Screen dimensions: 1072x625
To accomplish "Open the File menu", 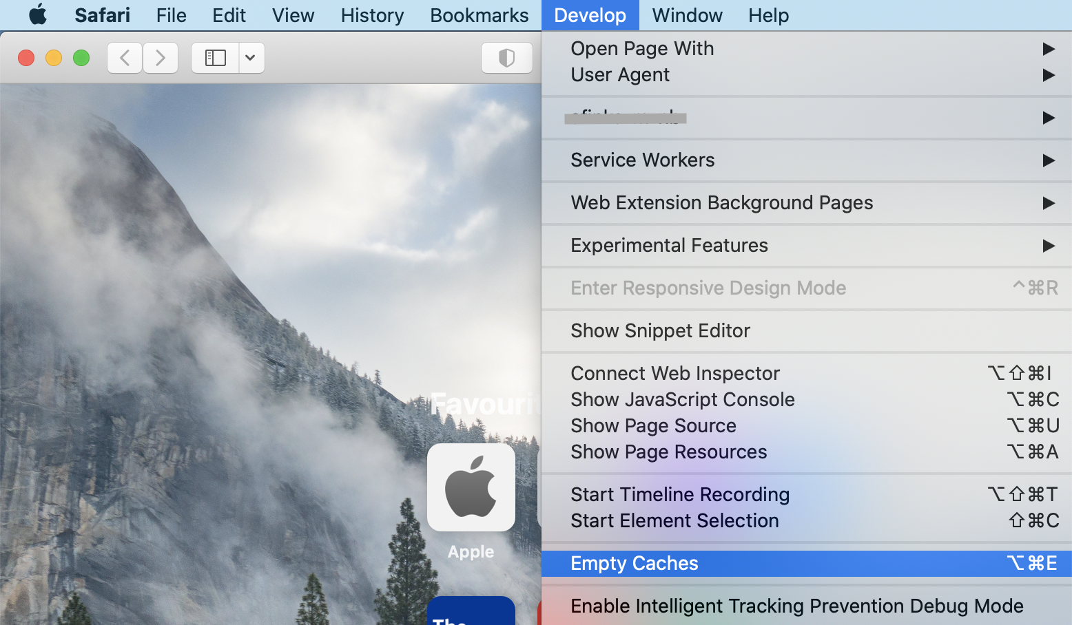I will tap(171, 15).
